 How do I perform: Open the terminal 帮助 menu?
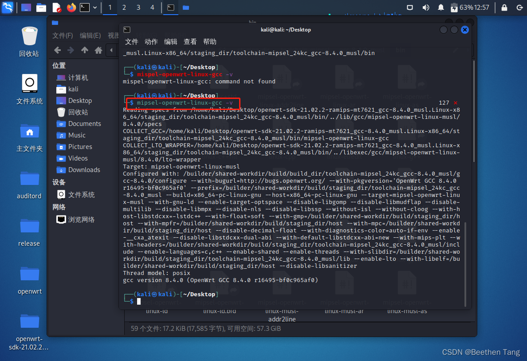click(x=210, y=42)
